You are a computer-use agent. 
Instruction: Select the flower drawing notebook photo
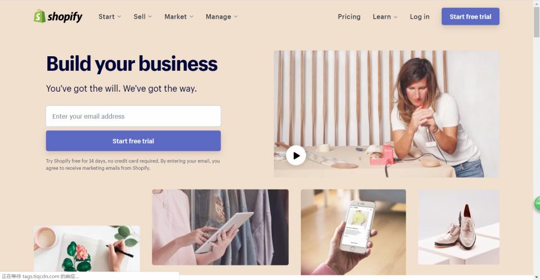click(87, 249)
